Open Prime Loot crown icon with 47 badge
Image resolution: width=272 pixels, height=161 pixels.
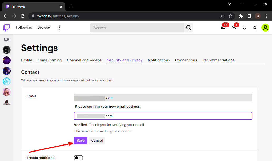[x=223, y=28]
